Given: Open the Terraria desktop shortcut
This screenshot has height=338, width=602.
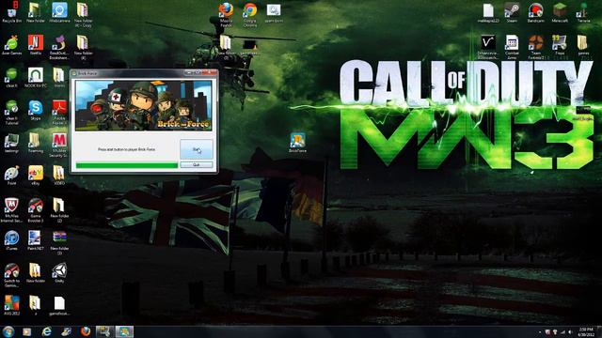Looking at the screenshot, I should (x=583, y=12).
